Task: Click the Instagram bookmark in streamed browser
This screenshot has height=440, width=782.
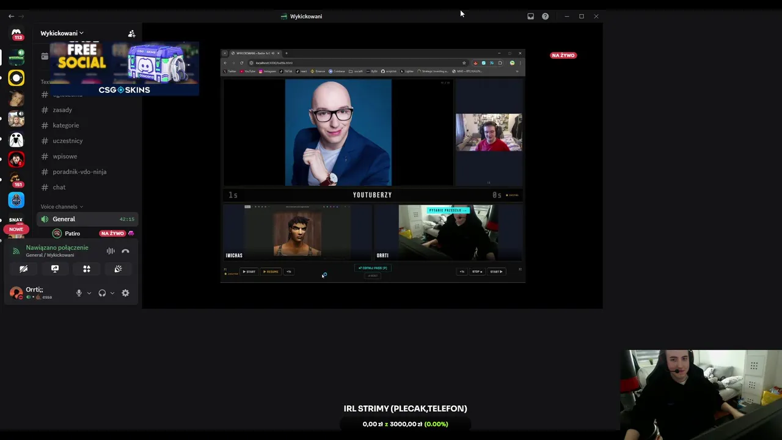Action: pos(268,71)
